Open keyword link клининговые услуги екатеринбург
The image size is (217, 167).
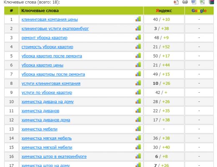[x=55, y=29]
